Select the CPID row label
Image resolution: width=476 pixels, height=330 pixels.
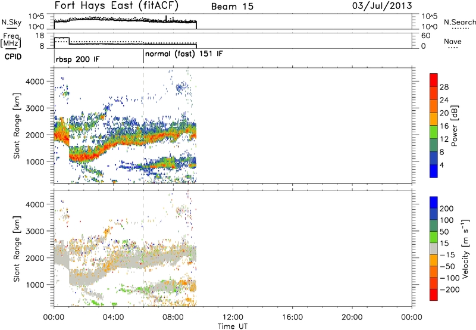[13, 57]
